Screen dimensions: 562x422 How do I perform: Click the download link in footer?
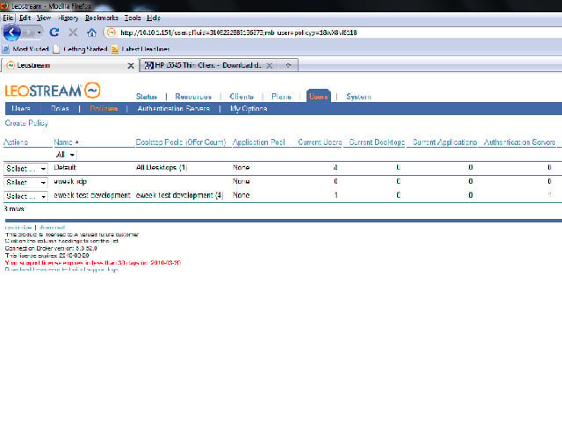[x=53, y=228]
